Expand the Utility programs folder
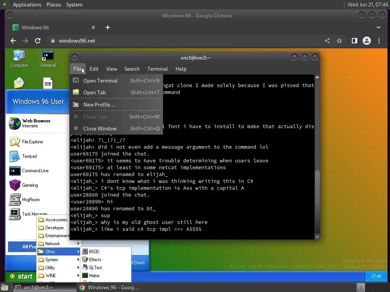This screenshot has width=390, height=292. click(x=59, y=267)
